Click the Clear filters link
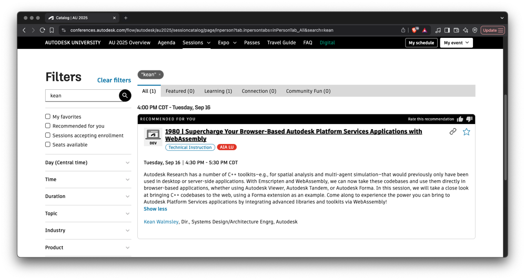Image resolution: width=525 pixels, height=280 pixels. pyautogui.click(x=114, y=80)
